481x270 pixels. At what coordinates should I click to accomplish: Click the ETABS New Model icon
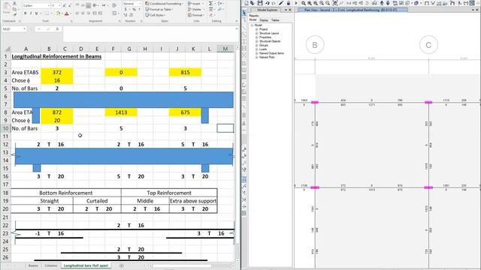pyautogui.click(x=246, y=3)
